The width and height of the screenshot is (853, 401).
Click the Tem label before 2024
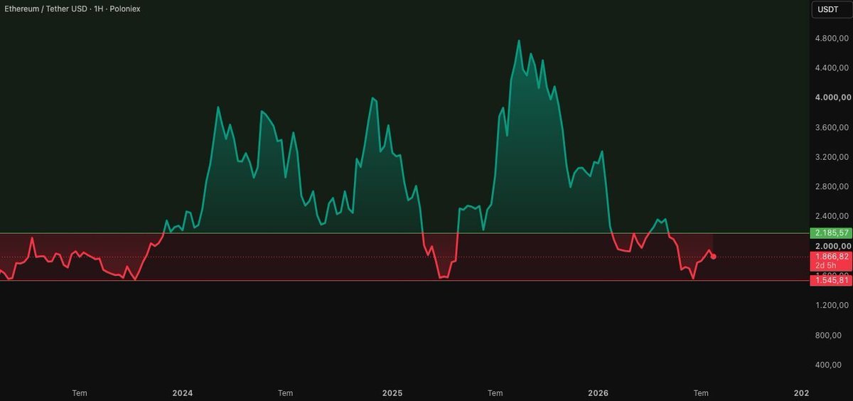[80, 393]
